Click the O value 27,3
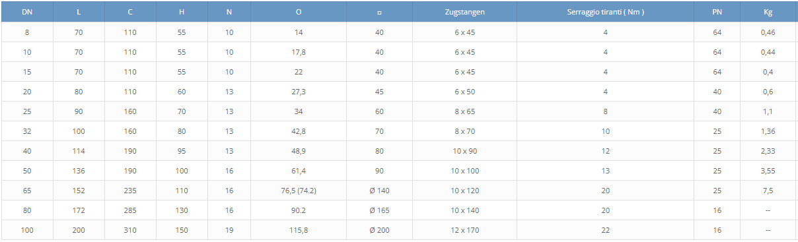The height and width of the screenshot is (242, 798). [299, 92]
